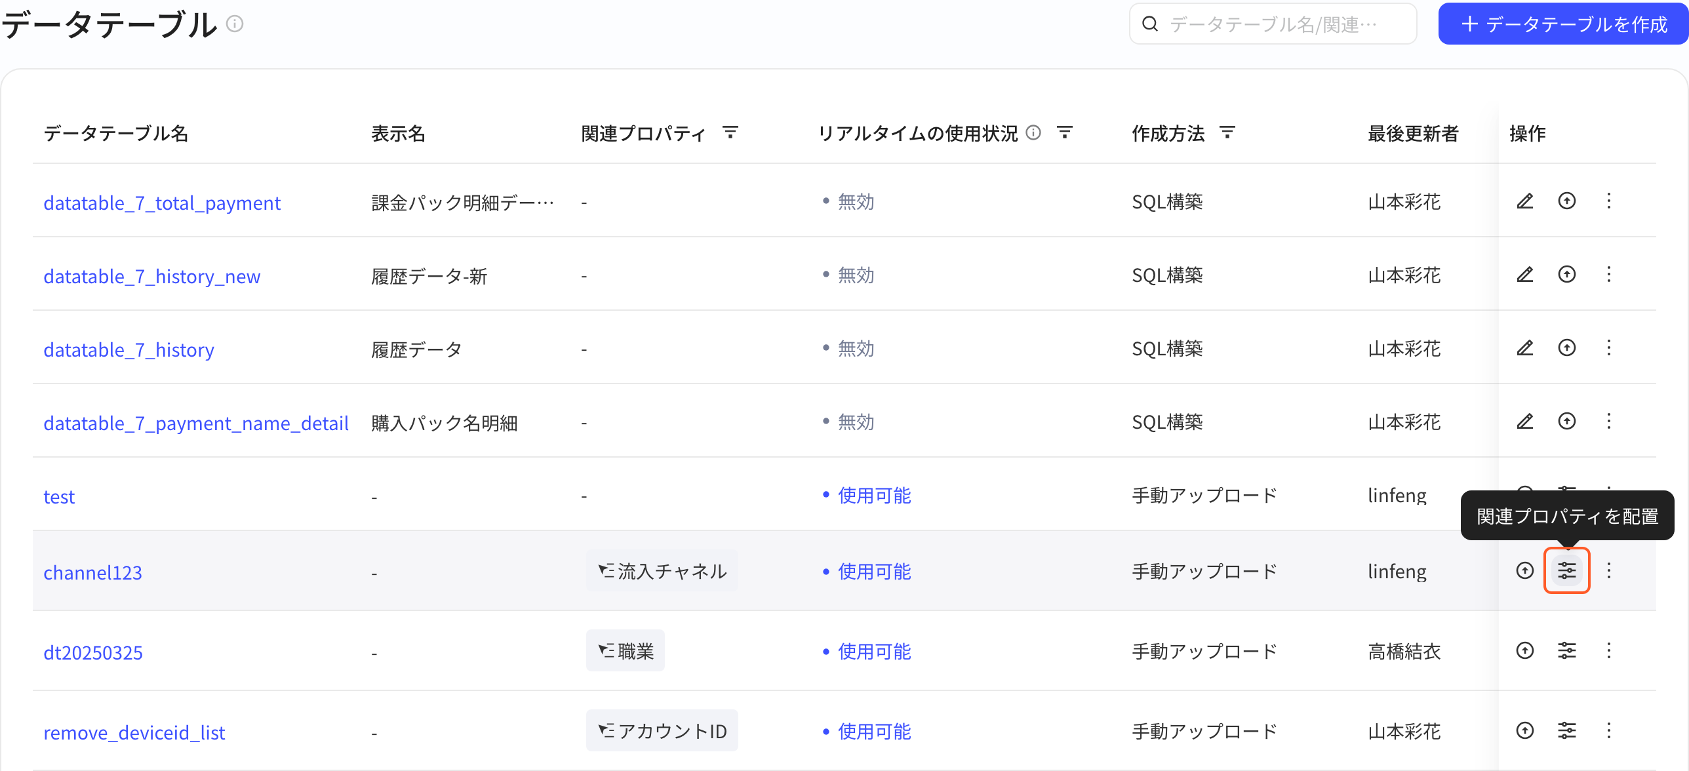This screenshot has width=1689, height=771.
Task: Click upload icon for remove_deviceid_list
Action: pyautogui.click(x=1525, y=730)
